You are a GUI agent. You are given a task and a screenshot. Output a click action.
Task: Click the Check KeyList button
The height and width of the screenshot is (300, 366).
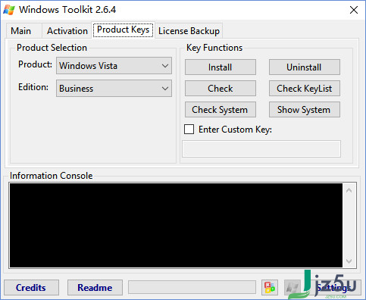(x=305, y=89)
